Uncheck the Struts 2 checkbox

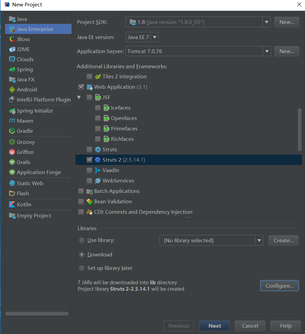[x=89, y=160]
